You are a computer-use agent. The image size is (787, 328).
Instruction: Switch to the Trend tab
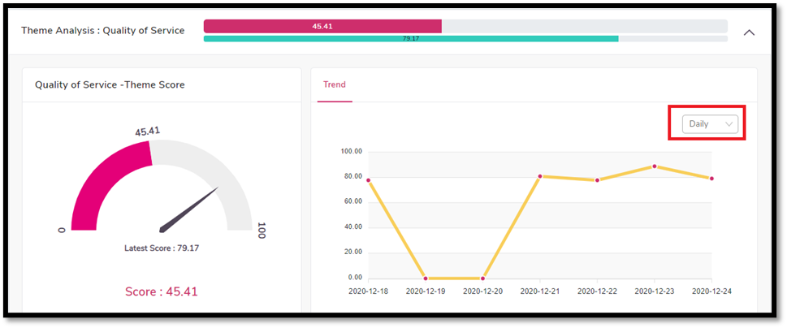pyautogui.click(x=335, y=84)
